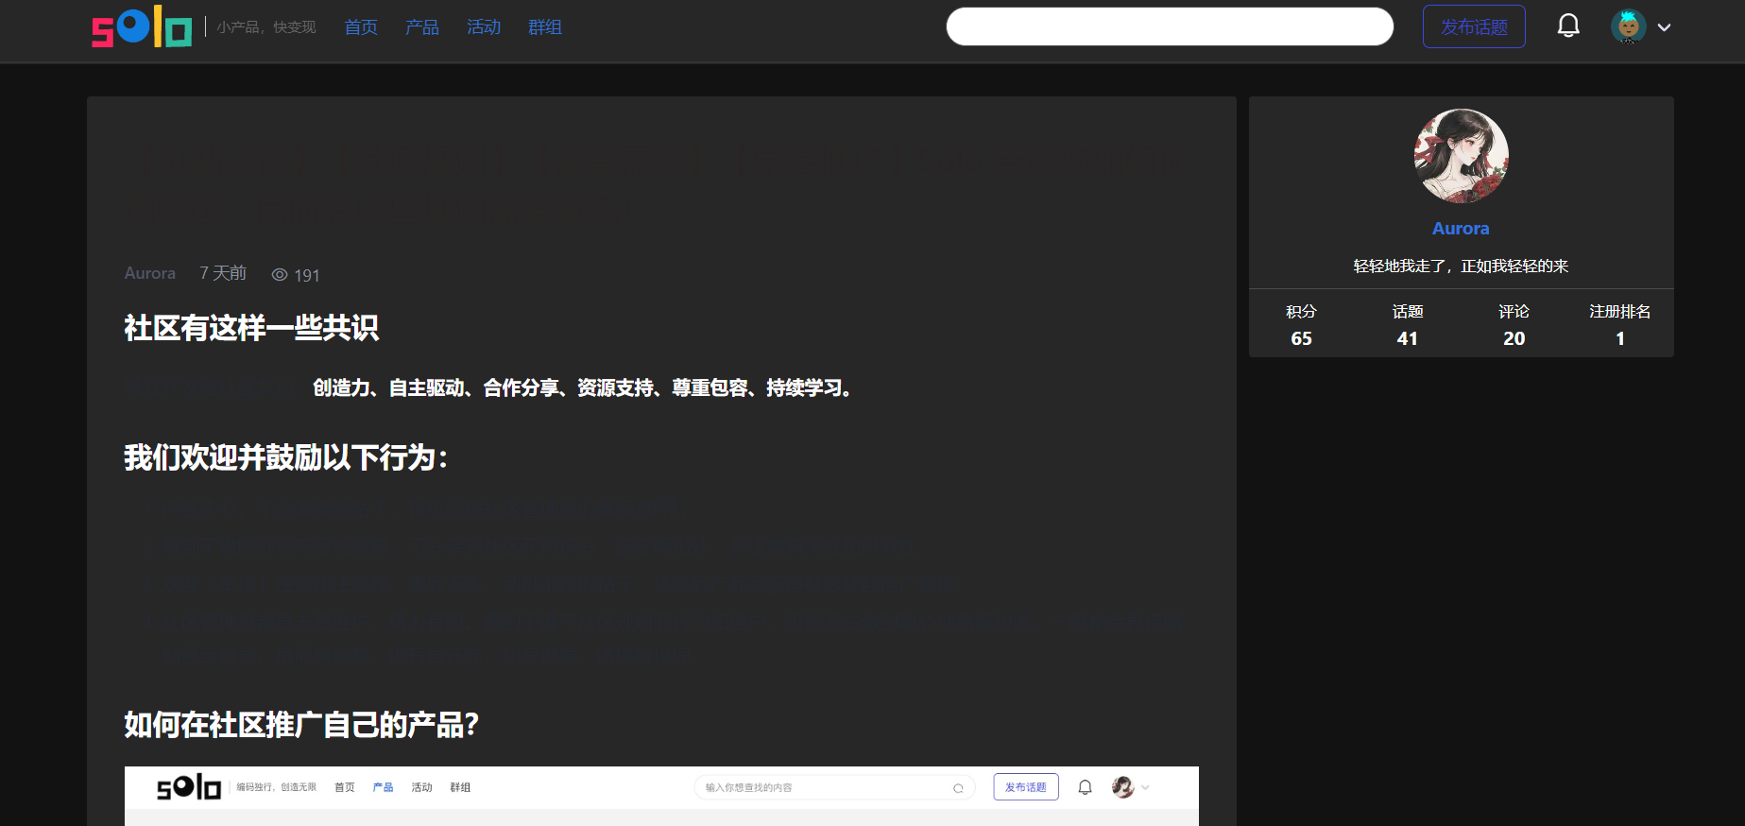Click the post author Aurora link
The height and width of the screenshot is (826, 1745).
[150, 273]
